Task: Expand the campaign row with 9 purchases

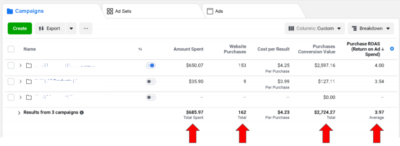Action: [20, 81]
